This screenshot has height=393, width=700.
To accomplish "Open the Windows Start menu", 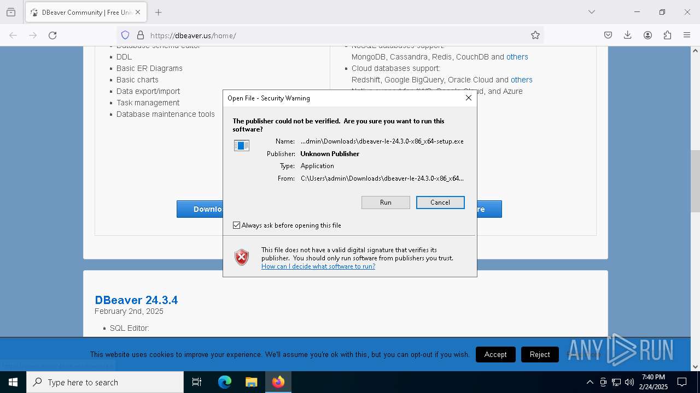I will pyautogui.click(x=13, y=382).
